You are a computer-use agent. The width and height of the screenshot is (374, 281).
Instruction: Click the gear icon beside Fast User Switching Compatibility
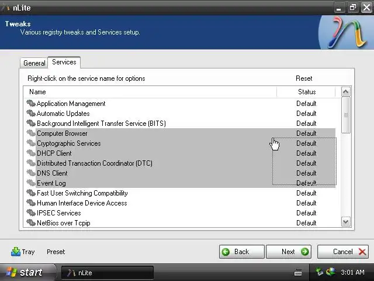(x=31, y=193)
